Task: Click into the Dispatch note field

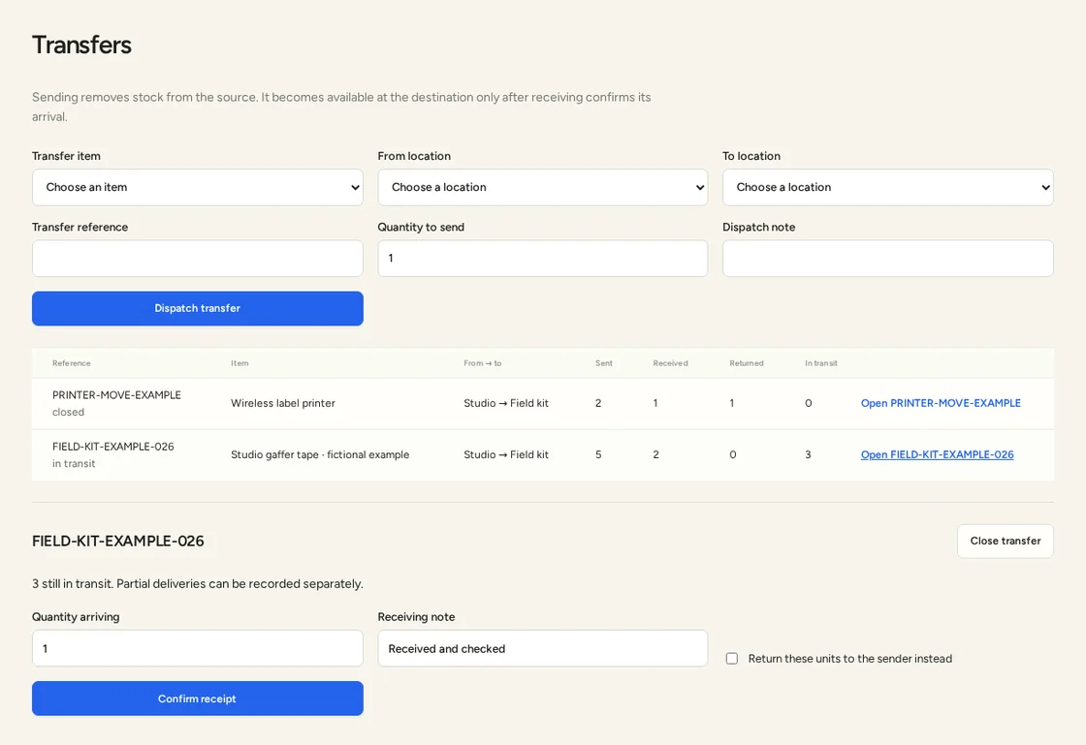Action: [x=888, y=258]
